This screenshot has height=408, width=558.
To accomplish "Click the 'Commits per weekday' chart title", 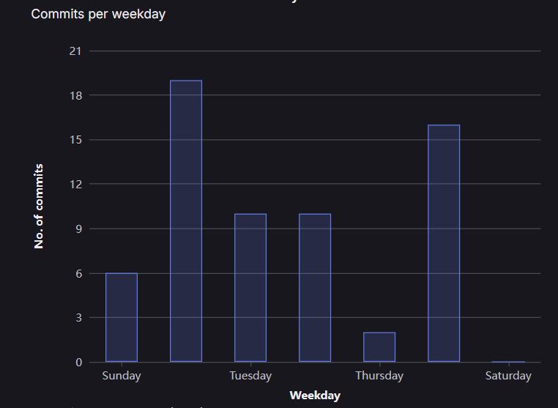I will pyautogui.click(x=98, y=13).
